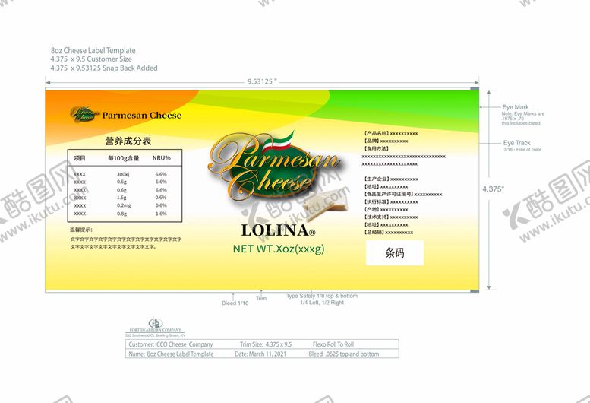
Task: Select 'Flexo Roll To Roll' cell
Action: [x=333, y=344]
